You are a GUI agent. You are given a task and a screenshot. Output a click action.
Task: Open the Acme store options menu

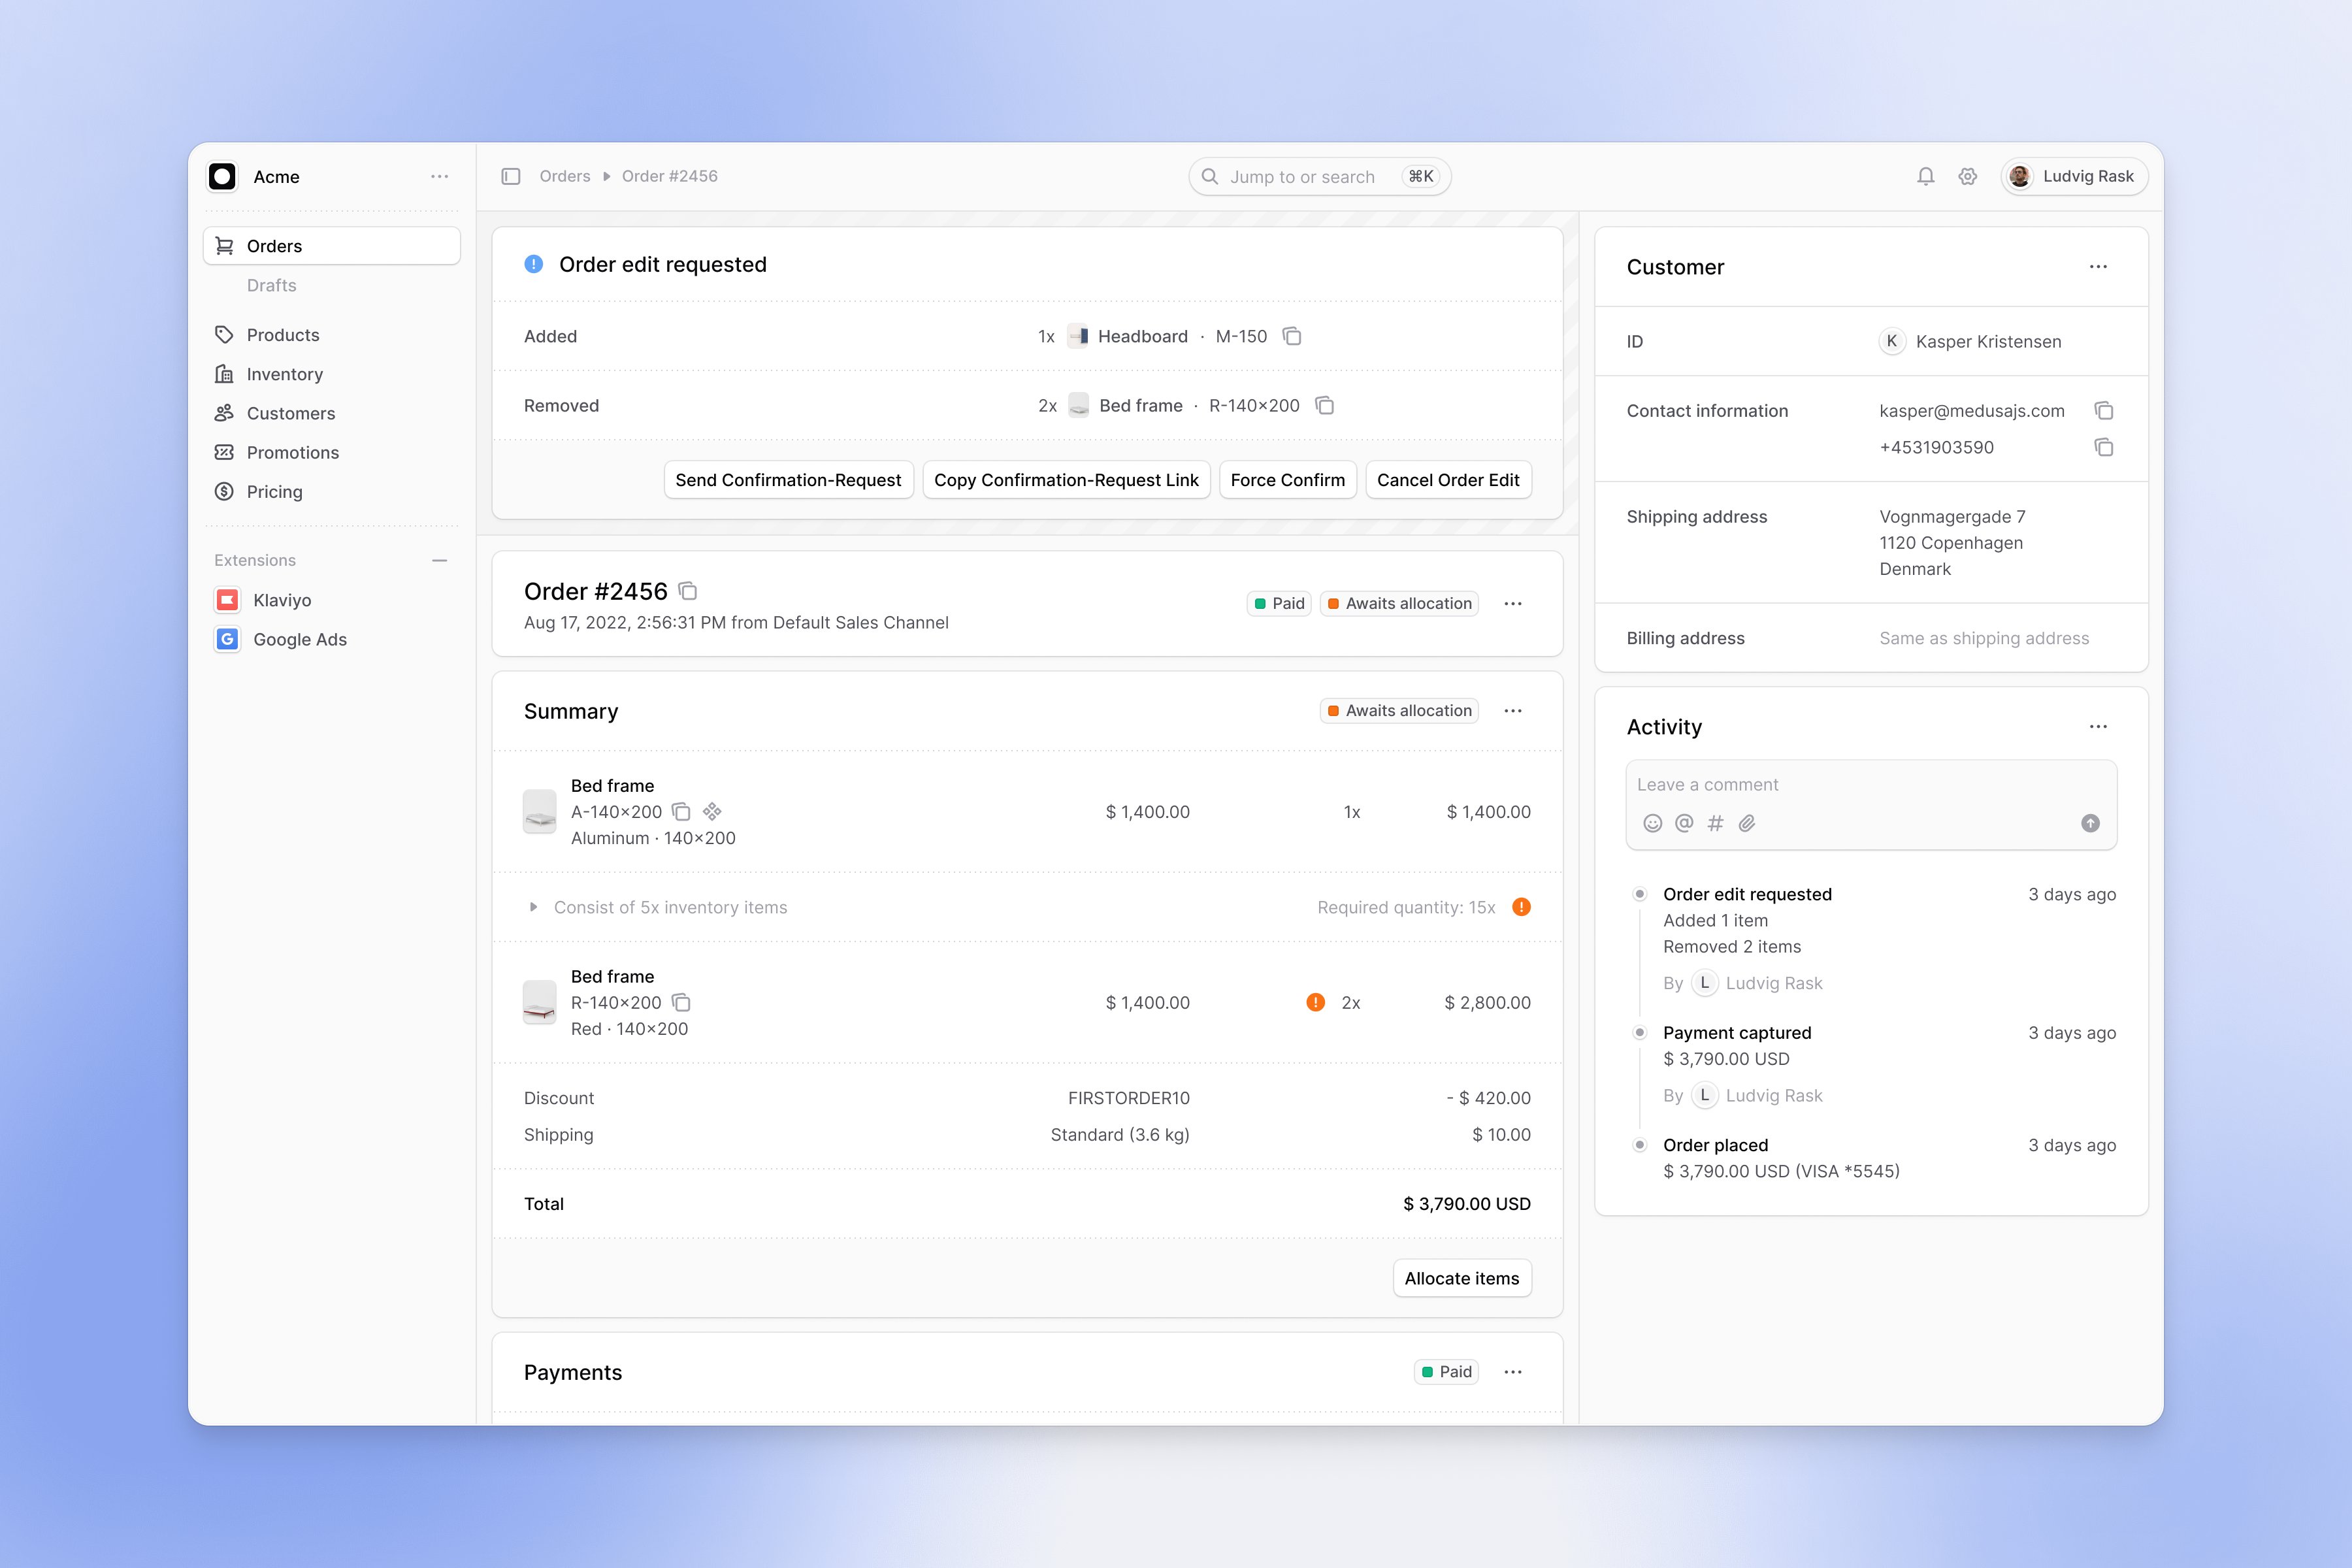(439, 177)
